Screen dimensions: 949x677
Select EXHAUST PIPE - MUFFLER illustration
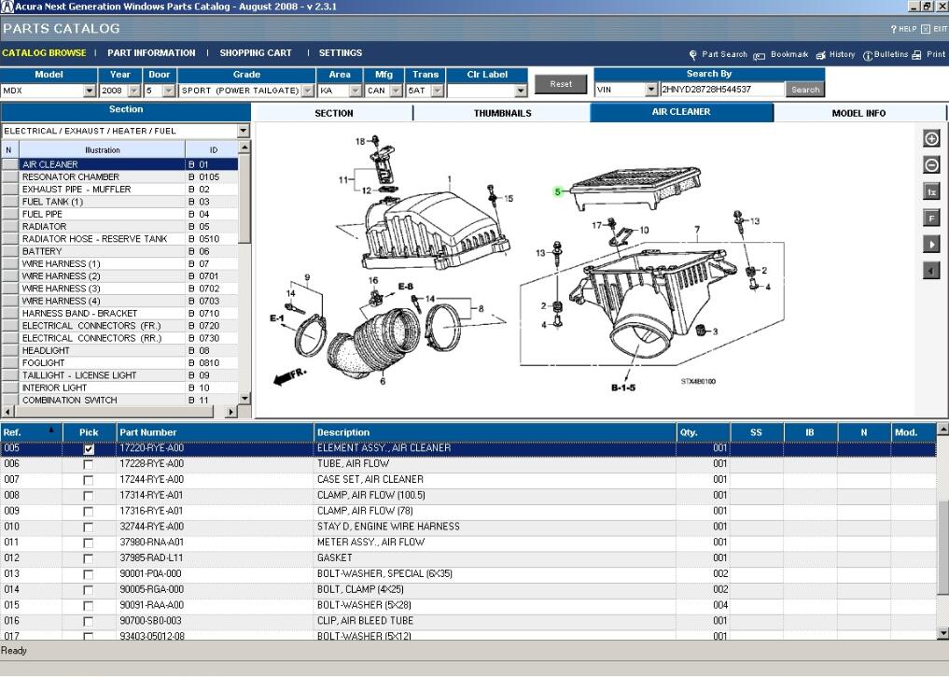pos(119,190)
